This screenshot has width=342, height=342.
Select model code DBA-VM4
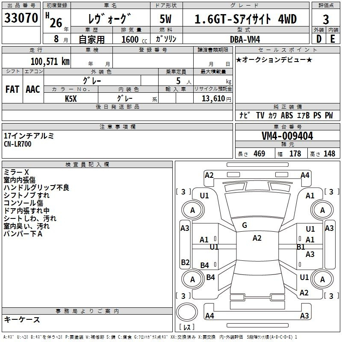pyautogui.click(x=245, y=39)
